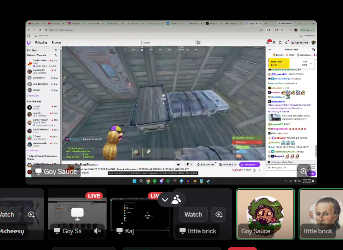This screenshot has width=343, height=250.
Task: Open the AlexDiorTV followed channel
Action: tap(43, 71)
